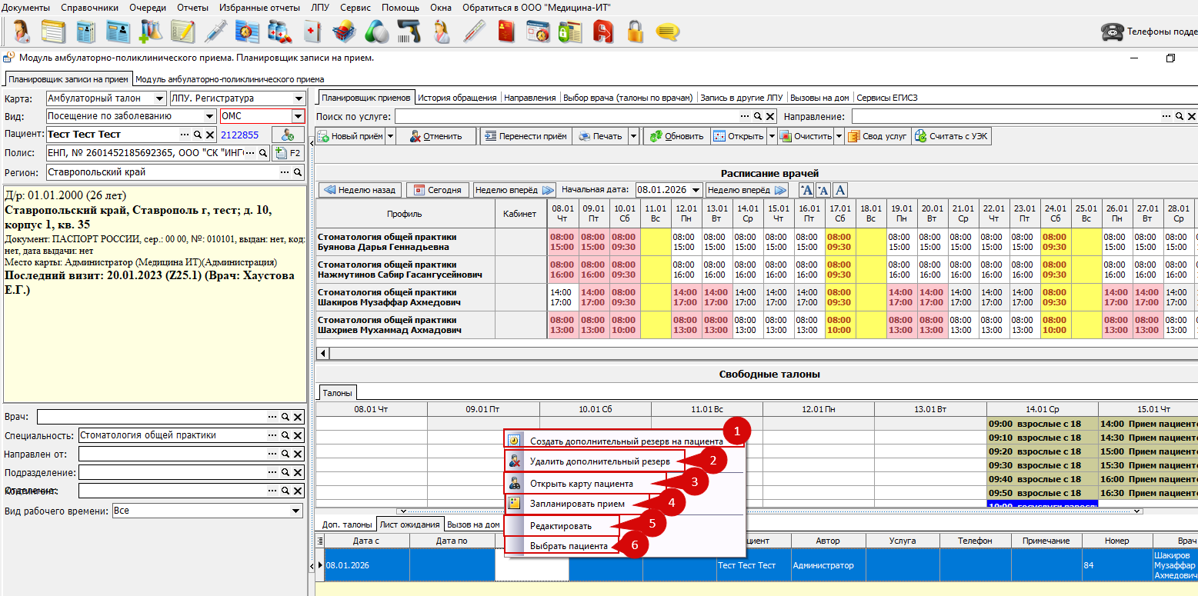
Task: Open the yellow speech bubble messages icon
Action: pos(666,32)
